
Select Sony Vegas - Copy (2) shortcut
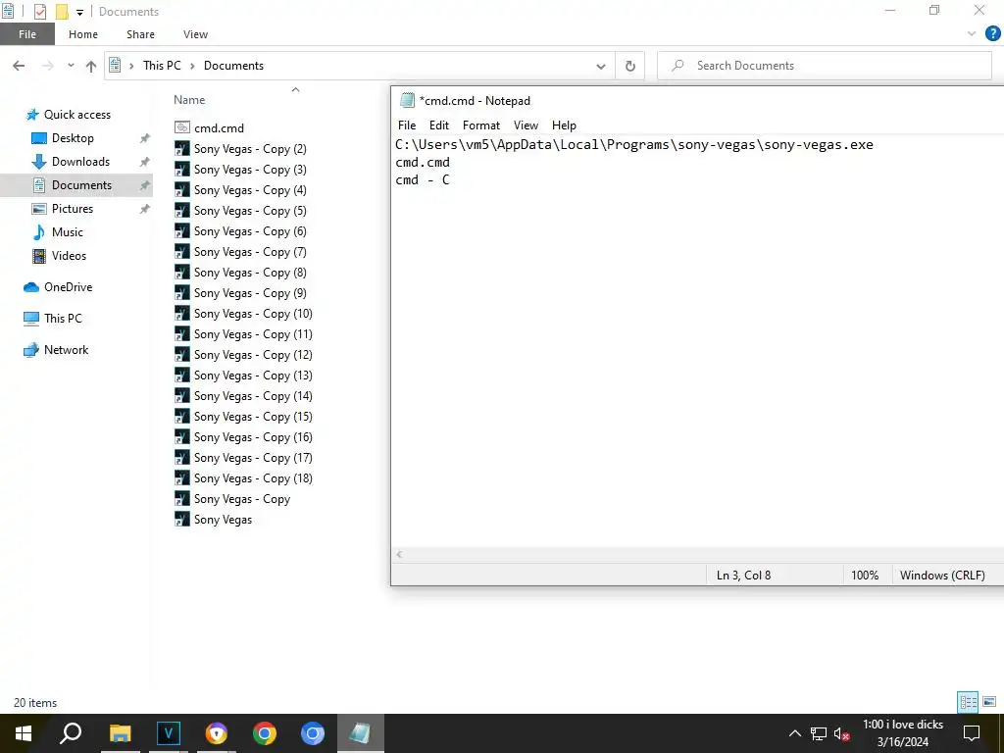point(250,149)
